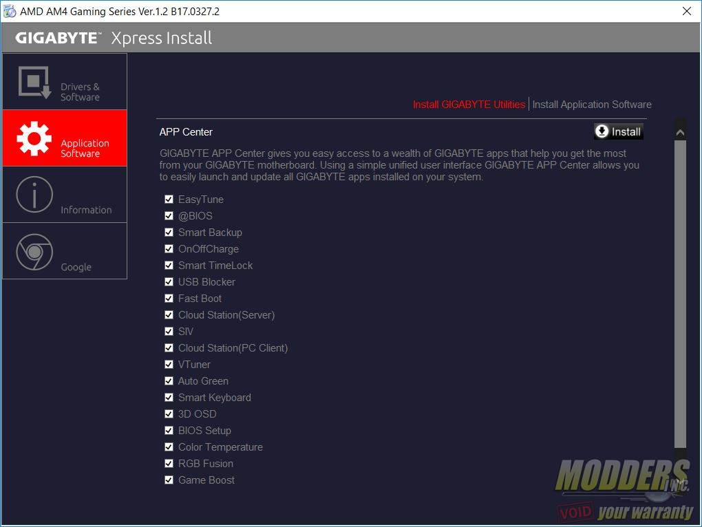Click the vertical scrollbar thumb
Image resolution: width=702 pixels, height=527 pixels.
(x=680, y=294)
